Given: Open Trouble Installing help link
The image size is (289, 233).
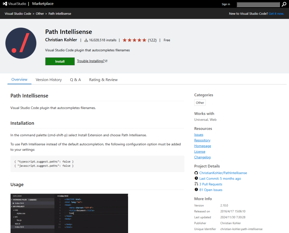Looking at the screenshot, I should click(91, 61).
